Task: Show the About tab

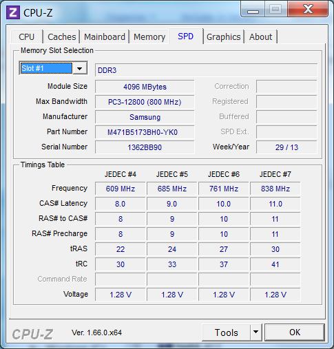Action: [261, 36]
